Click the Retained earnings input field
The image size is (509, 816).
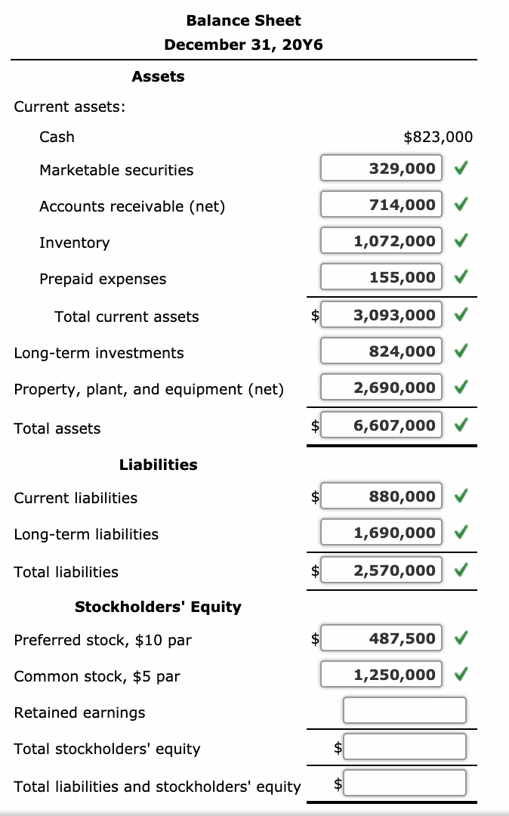pyautogui.click(x=404, y=710)
